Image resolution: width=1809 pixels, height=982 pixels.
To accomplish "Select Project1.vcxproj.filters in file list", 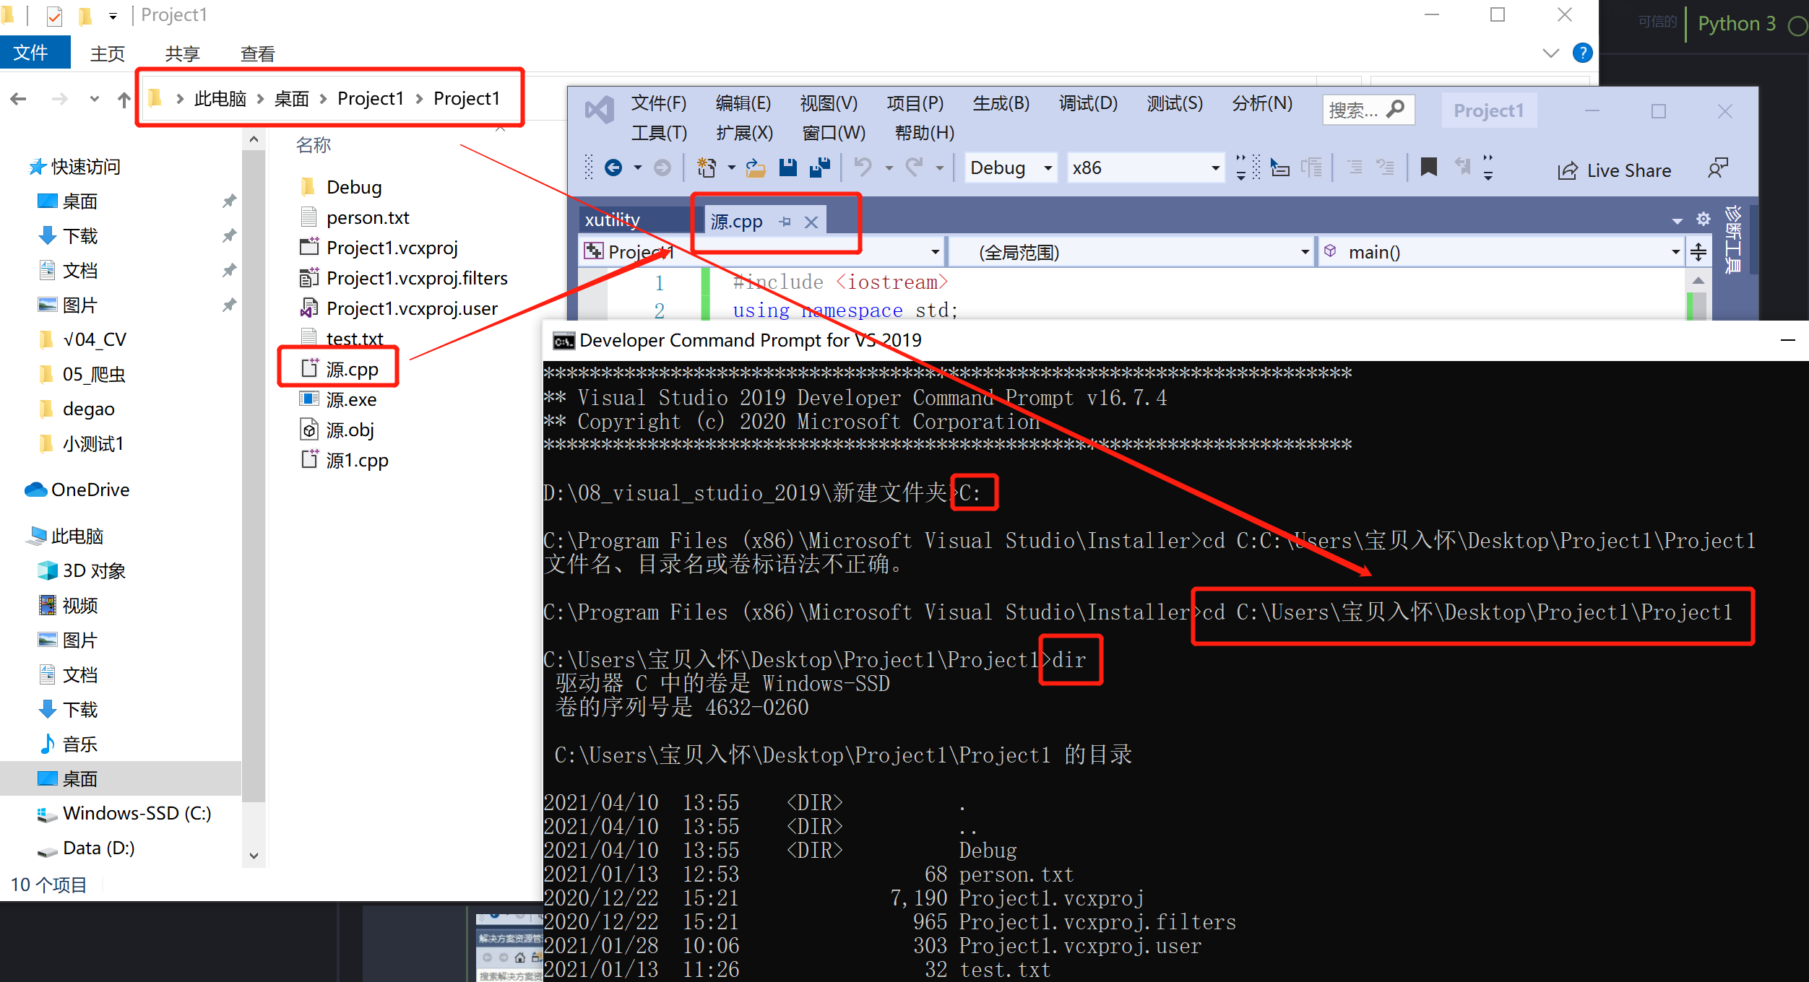I will 417,278.
